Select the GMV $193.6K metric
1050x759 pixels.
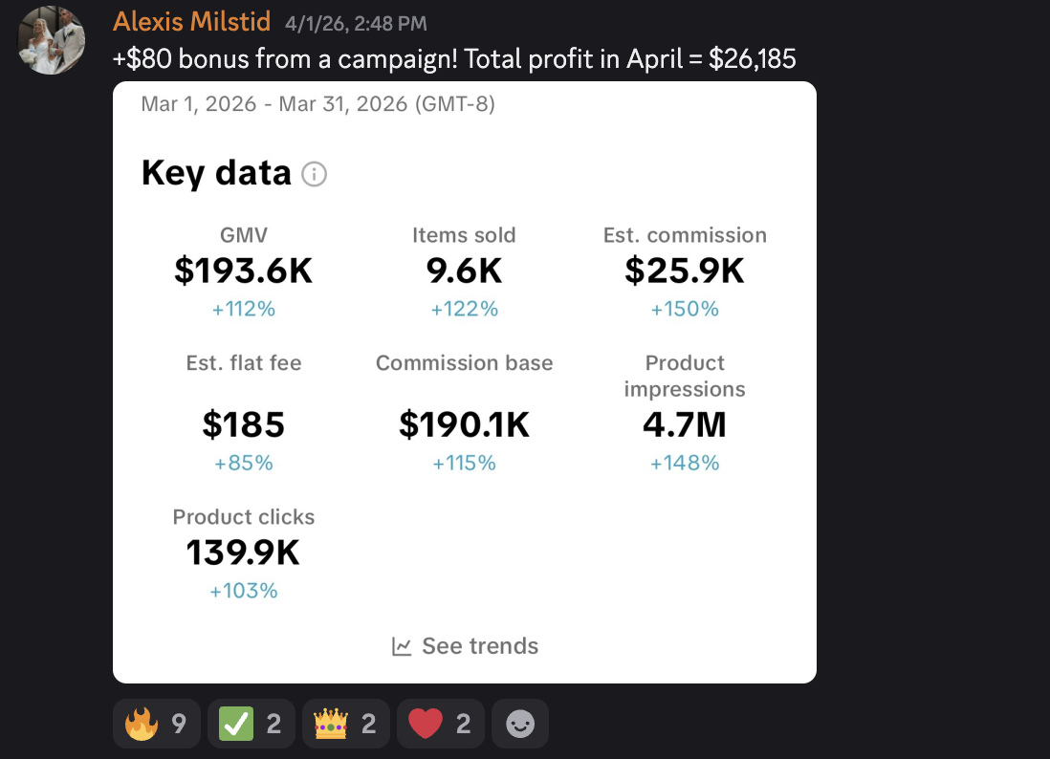pos(244,271)
